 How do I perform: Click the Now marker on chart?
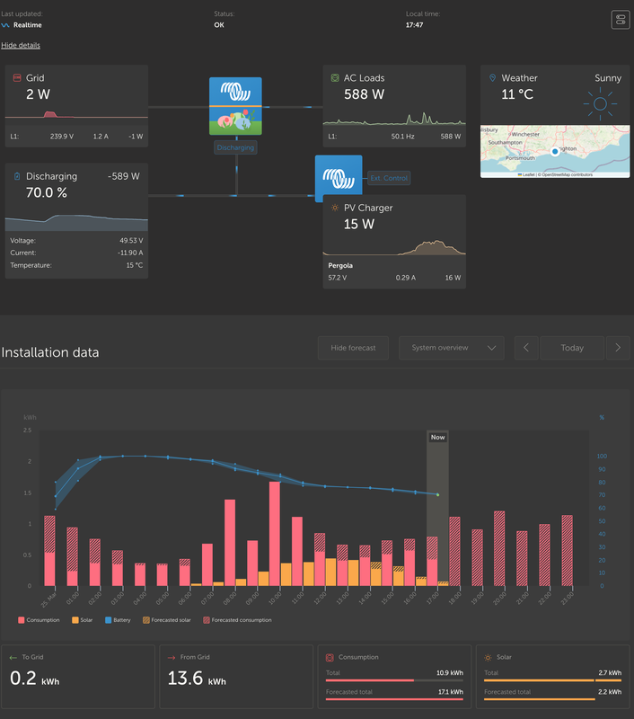(x=437, y=437)
